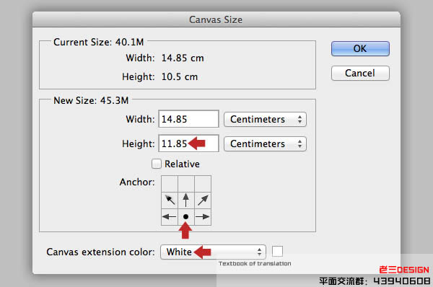The height and width of the screenshot is (287, 433).
Task: Click the right-pointing anchor arrow
Action: pyautogui.click(x=203, y=217)
